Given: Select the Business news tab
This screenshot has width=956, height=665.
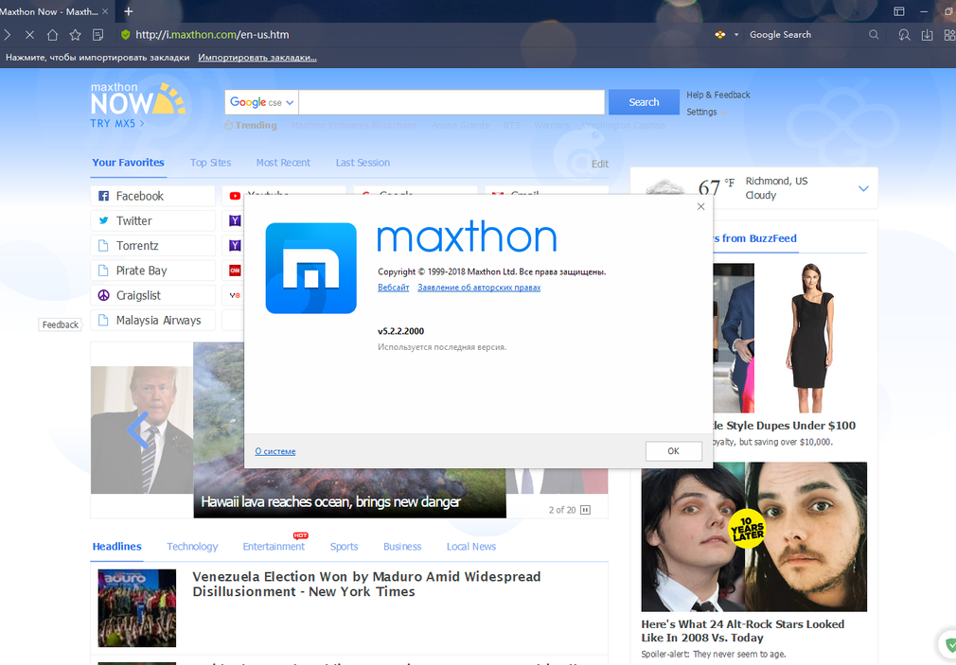Looking at the screenshot, I should tap(402, 547).
